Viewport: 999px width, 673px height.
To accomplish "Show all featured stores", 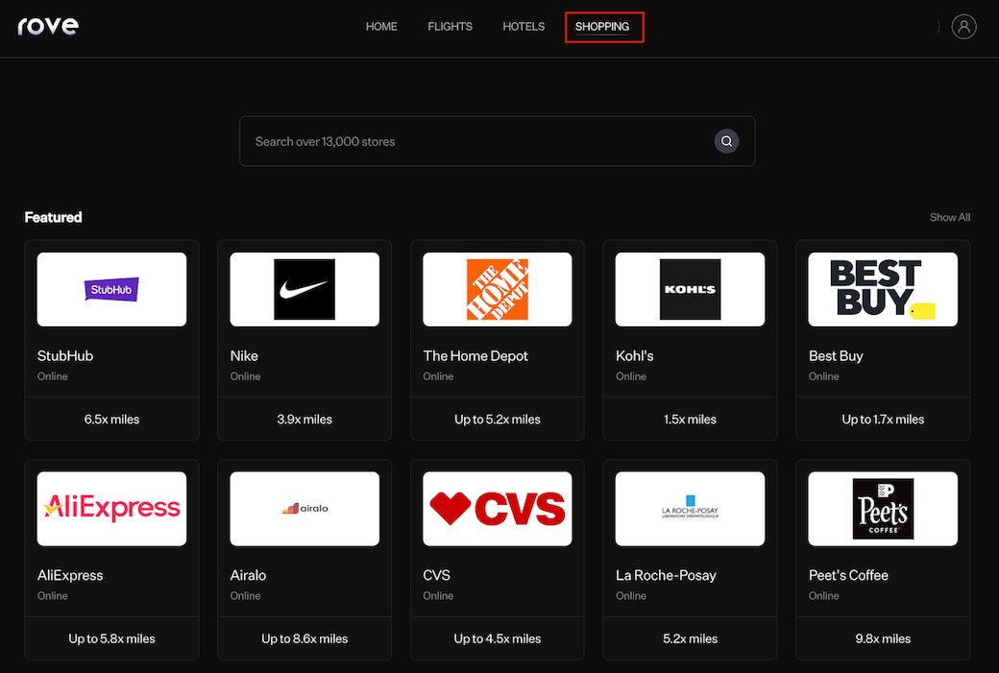I will click(x=949, y=218).
